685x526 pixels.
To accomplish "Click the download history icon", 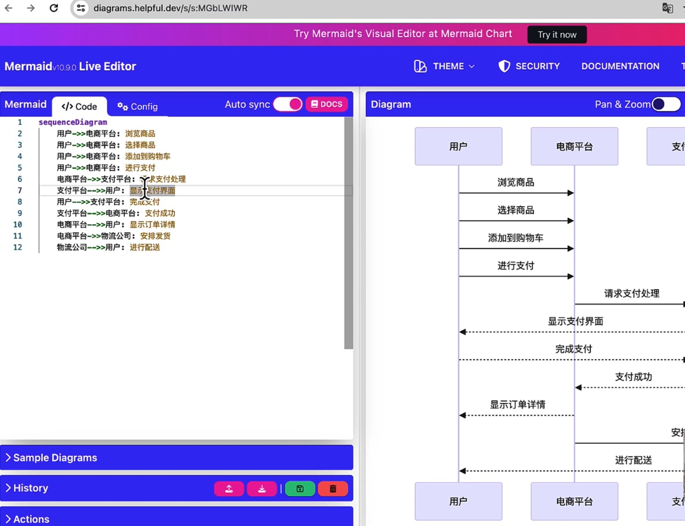I will [x=262, y=488].
